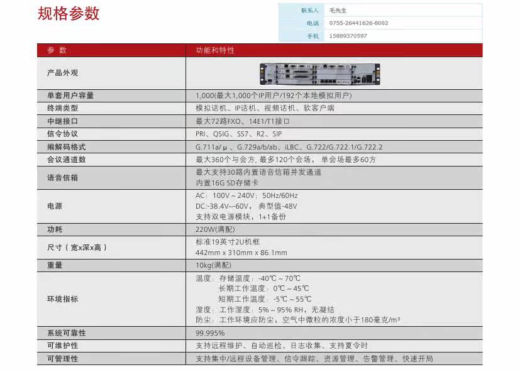Select the line AC: 100V~240V; 50Hz/60Hz
The width and height of the screenshot is (520, 372).
[246, 195]
